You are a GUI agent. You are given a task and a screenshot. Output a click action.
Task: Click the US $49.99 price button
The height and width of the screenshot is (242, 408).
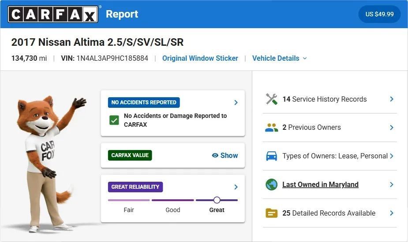379,14
